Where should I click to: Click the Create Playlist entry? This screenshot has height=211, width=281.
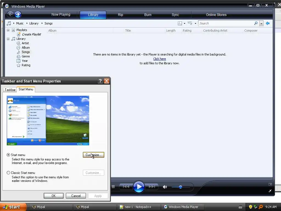point(31,34)
